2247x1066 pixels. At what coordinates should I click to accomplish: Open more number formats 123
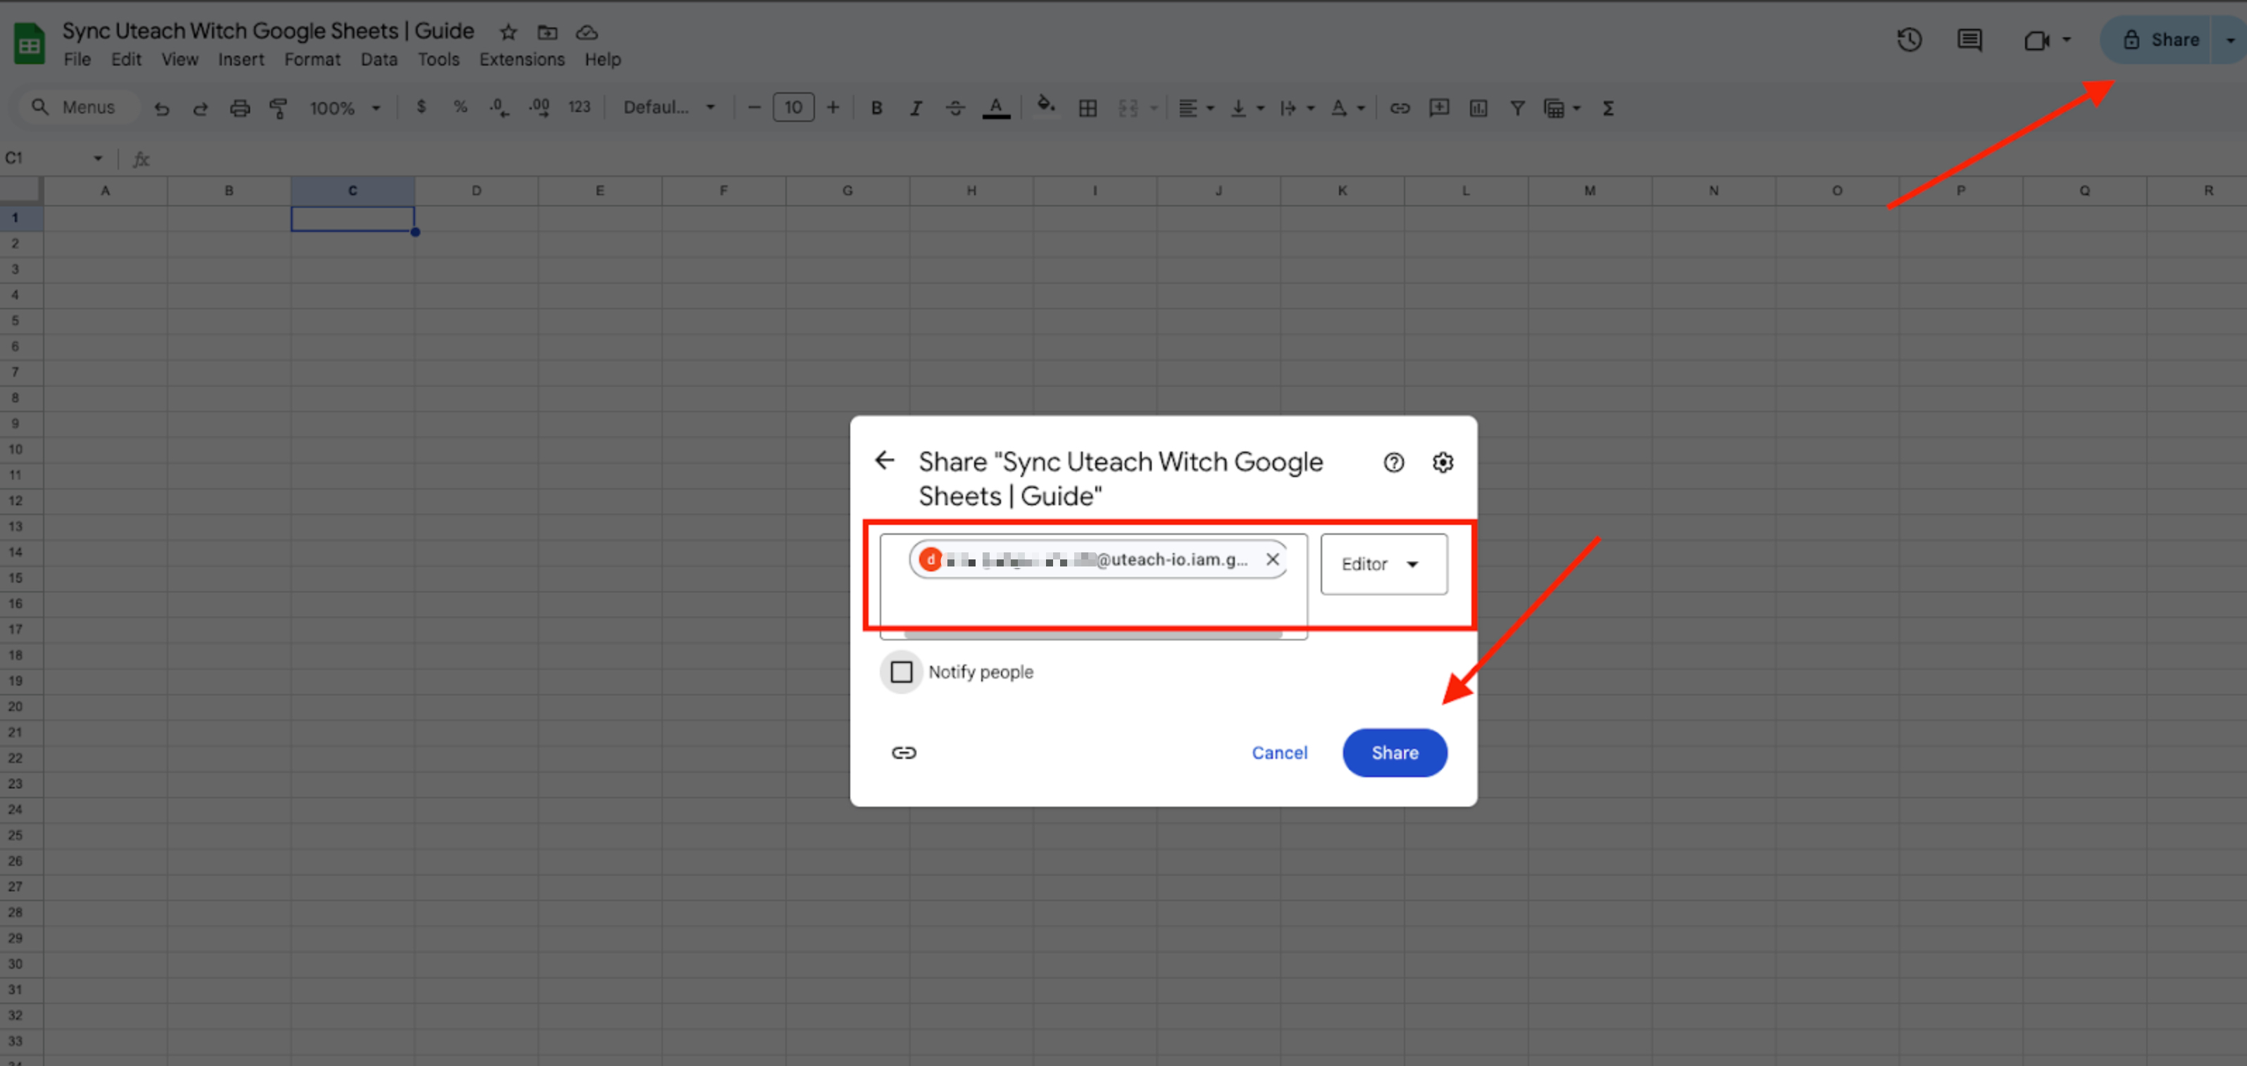click(579, 107)
